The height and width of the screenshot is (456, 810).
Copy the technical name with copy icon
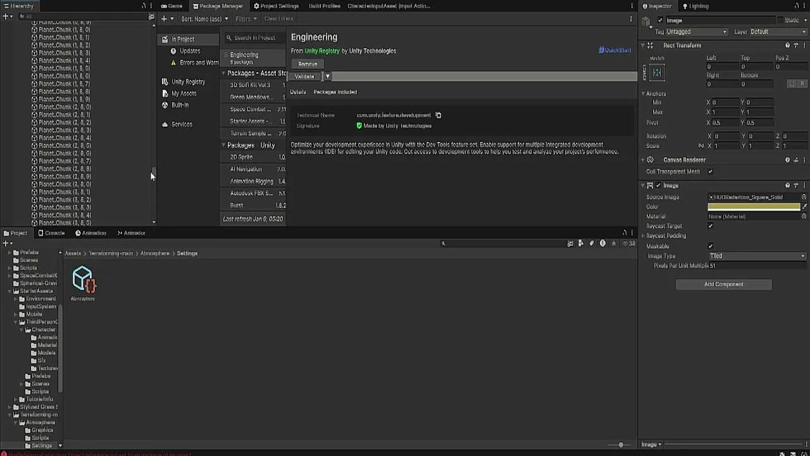pos(438,115)
